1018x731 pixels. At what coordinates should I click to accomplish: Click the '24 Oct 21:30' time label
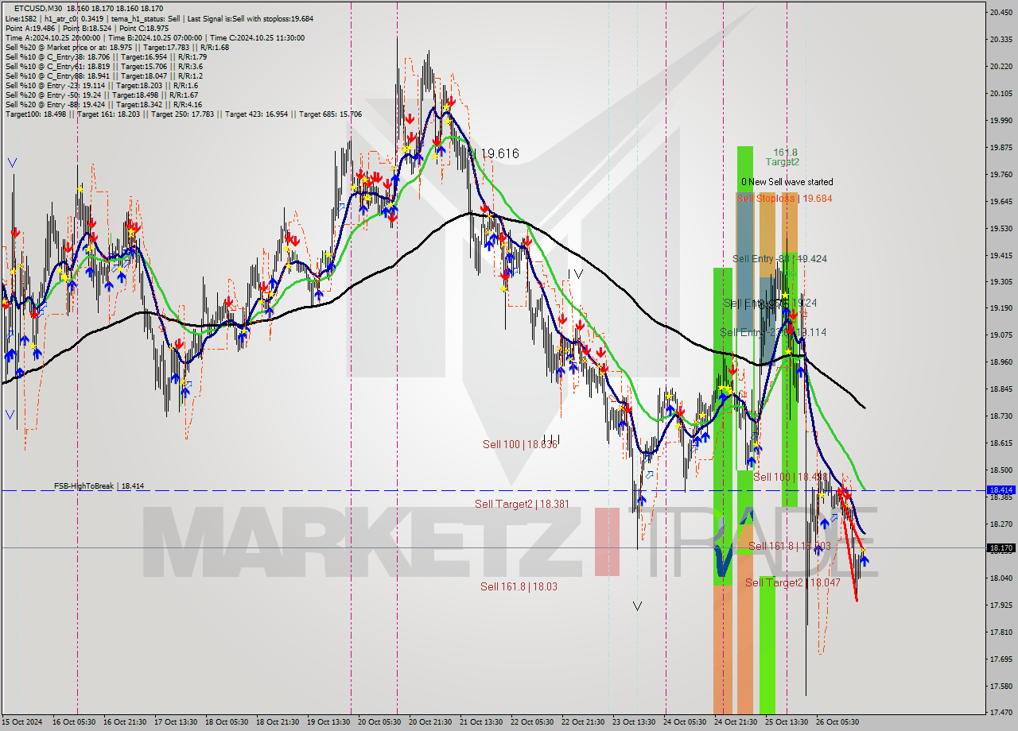[x=736, y=722]
